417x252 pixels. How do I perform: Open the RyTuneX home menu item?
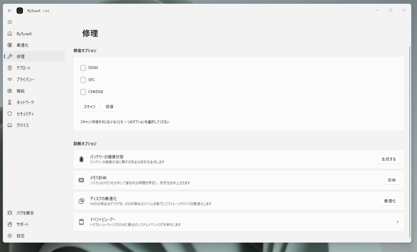coord(34,34)
